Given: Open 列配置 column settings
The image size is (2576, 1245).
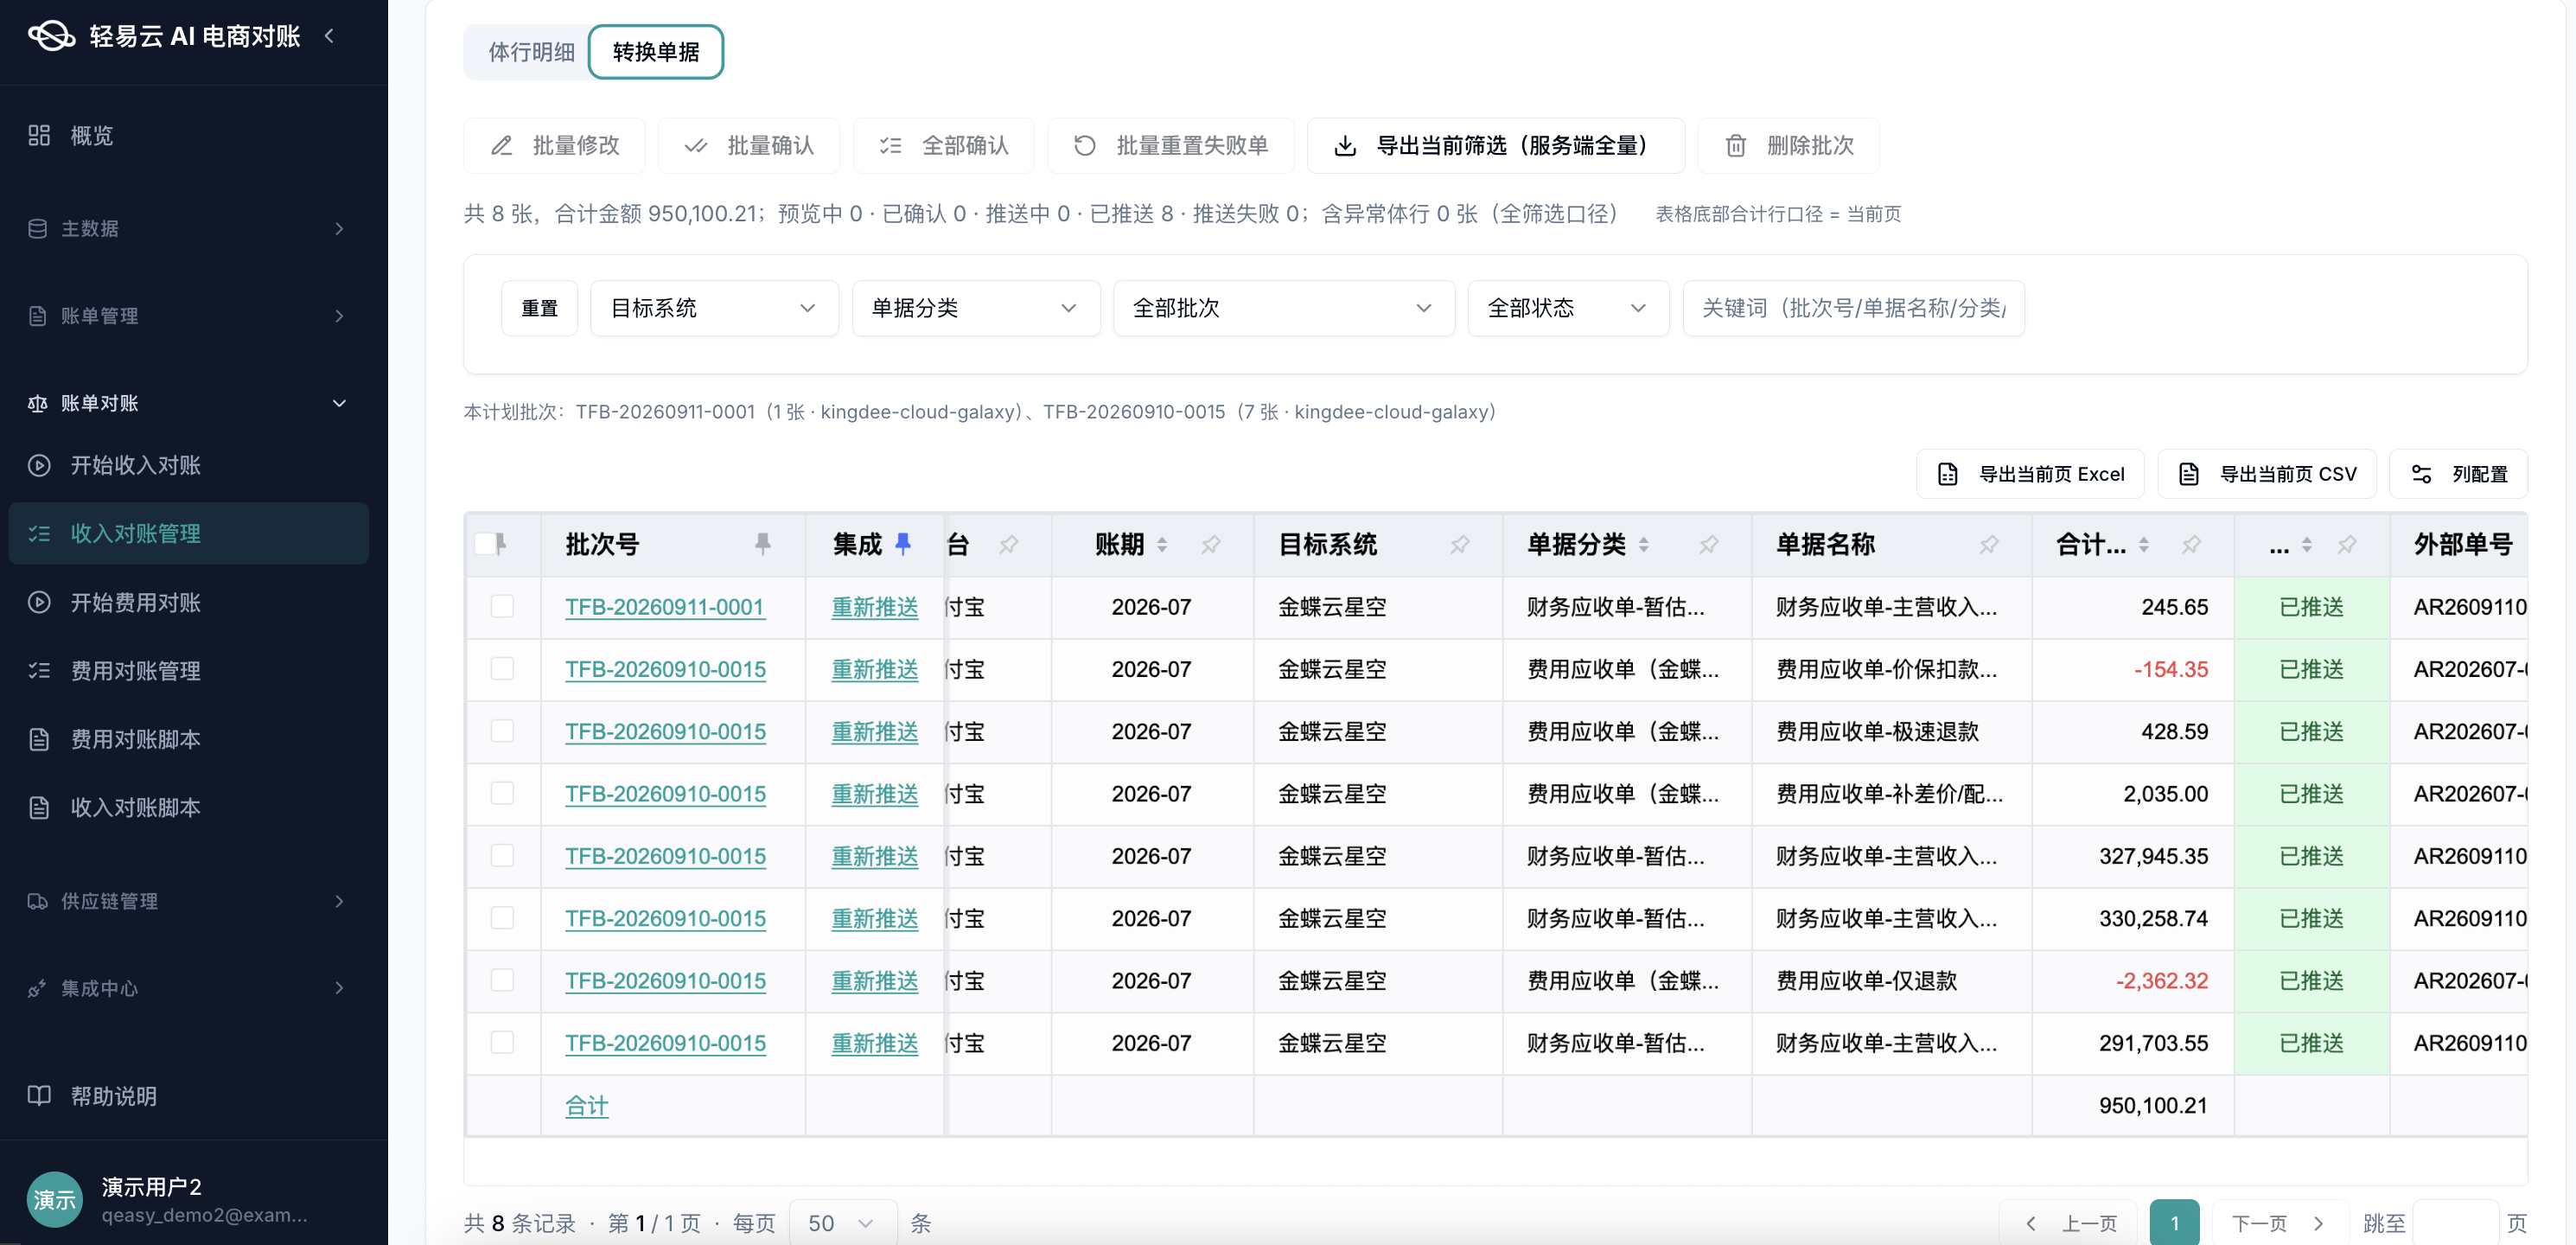Looking at the screenshot, I should pyautogui.click(x=2459, y=474).
